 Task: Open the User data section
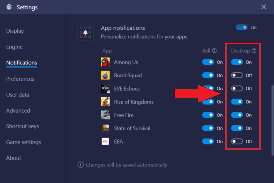(18, 95)
